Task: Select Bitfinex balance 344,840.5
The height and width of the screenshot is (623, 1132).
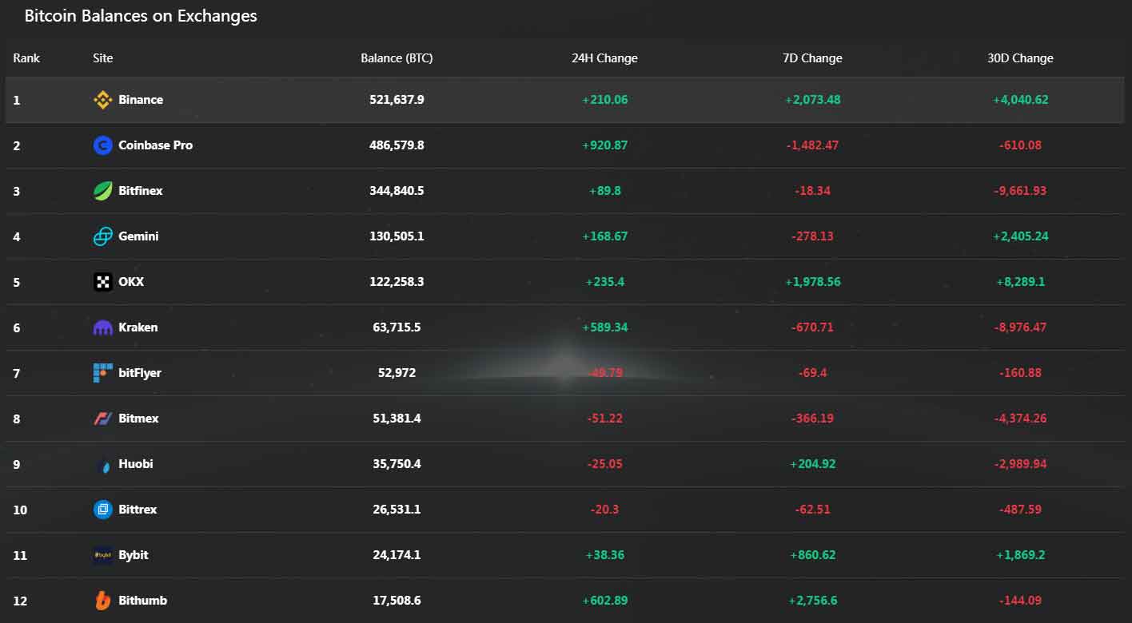Action: click(x=397, y=191)
